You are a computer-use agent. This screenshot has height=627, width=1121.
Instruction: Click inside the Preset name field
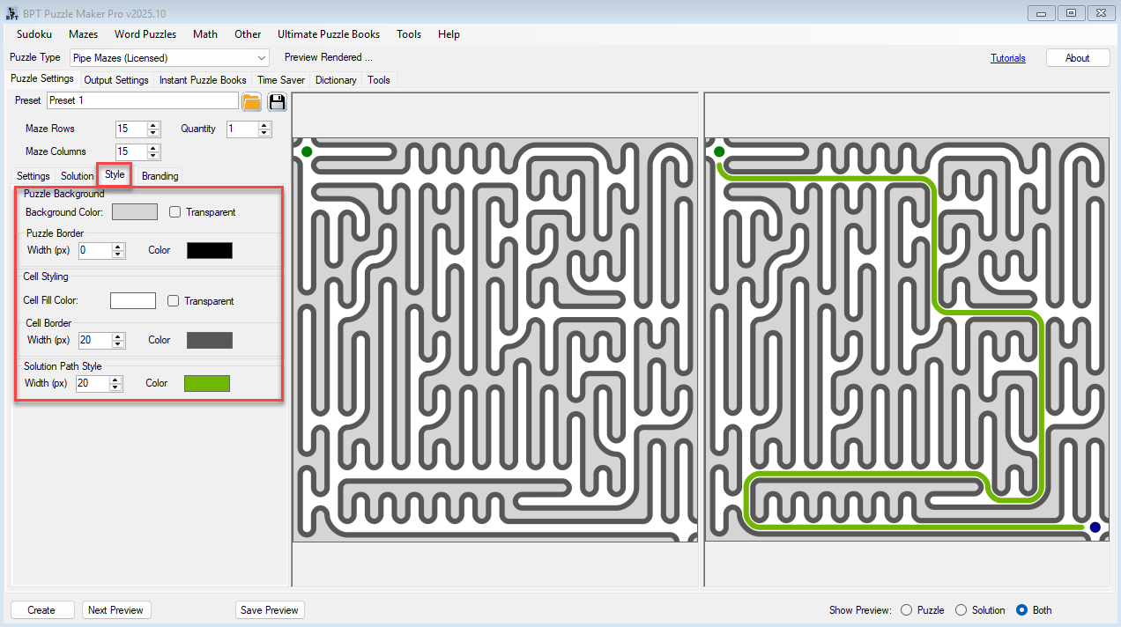click(x=141, y=100)
